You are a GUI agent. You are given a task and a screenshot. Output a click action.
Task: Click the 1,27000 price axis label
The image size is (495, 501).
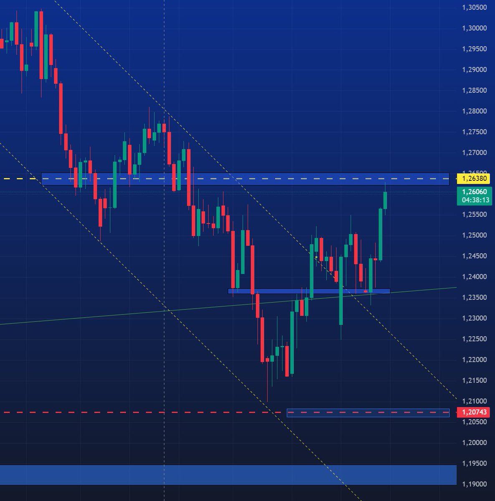(x=474, y=153)
